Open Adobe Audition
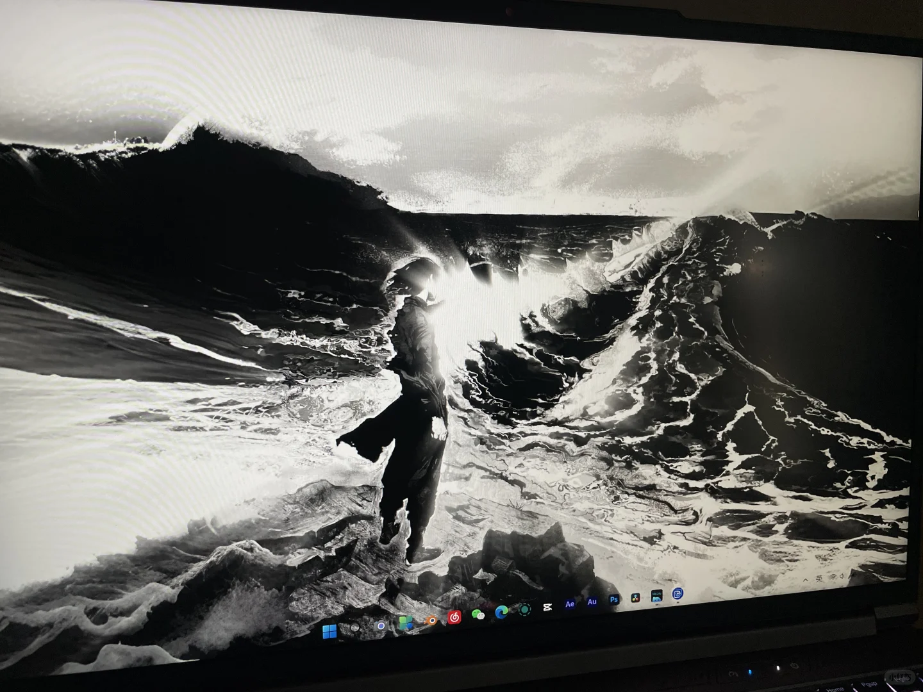This screenshot has width=923, height=692. tap(592, 602)
